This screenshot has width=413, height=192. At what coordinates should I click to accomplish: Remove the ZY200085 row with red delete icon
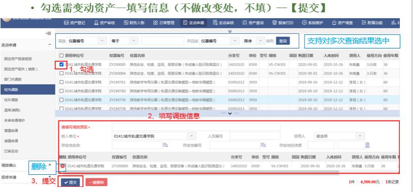62,166
